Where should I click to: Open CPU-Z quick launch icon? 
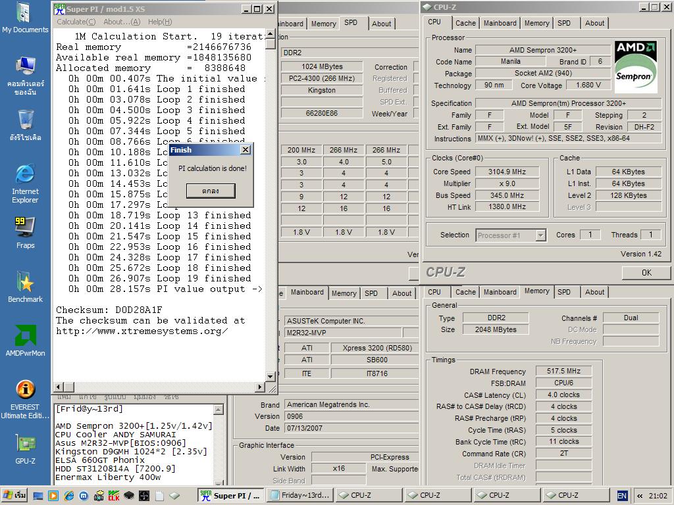click(174, 496)
